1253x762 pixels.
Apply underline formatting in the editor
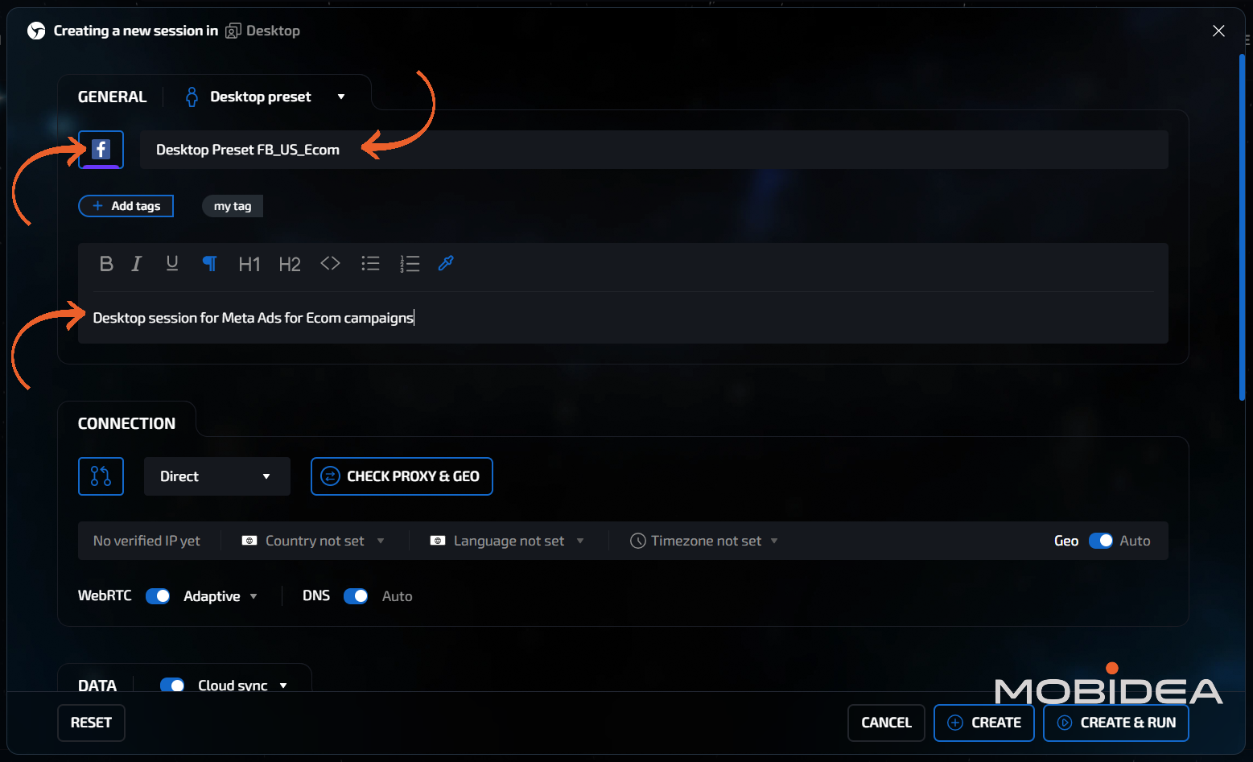click(171, 264)
